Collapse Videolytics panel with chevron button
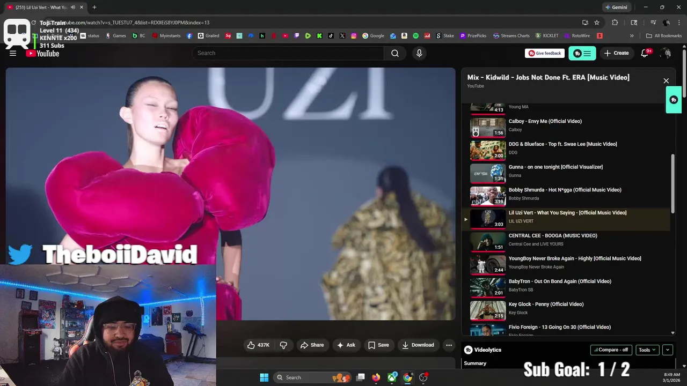The image size is (687, 386). [668, 350]
